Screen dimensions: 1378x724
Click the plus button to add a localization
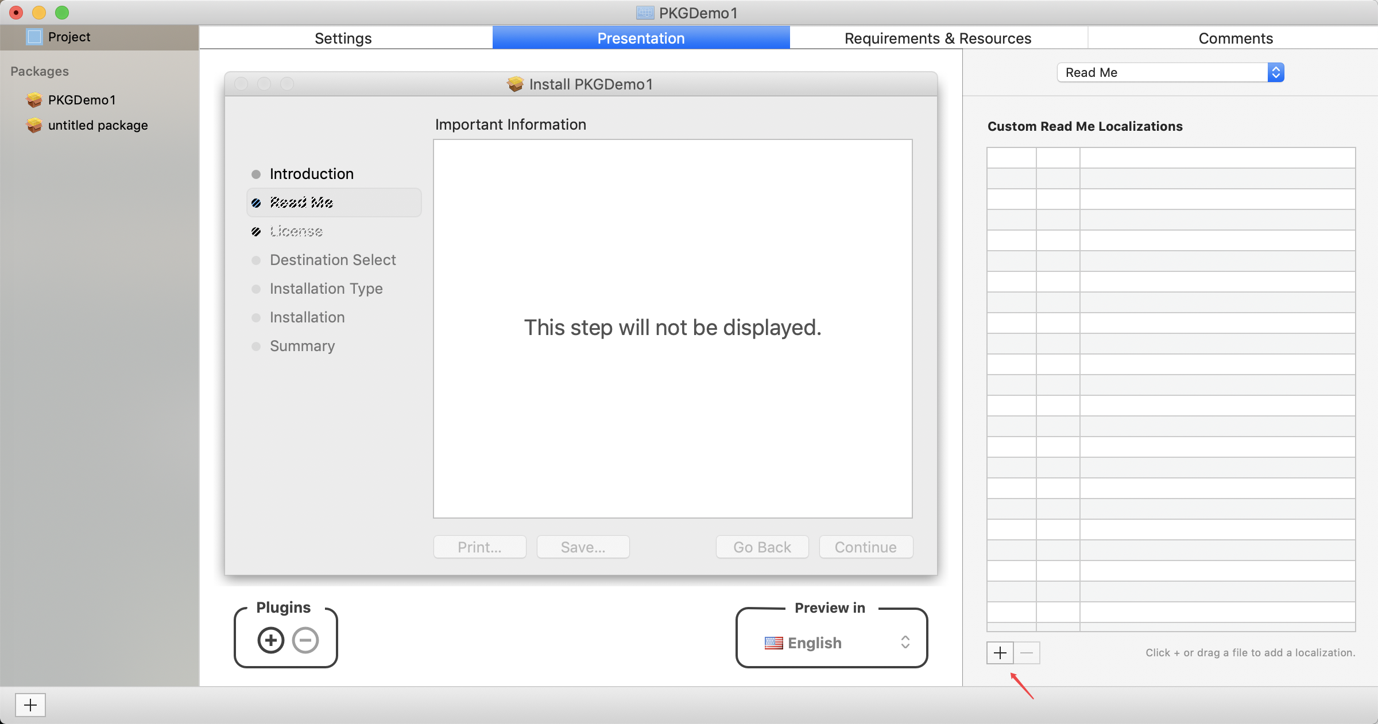coord(1000,653)
